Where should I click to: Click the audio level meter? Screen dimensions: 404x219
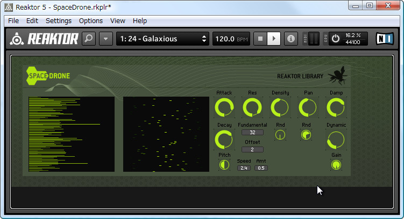[x=314, y=39]
